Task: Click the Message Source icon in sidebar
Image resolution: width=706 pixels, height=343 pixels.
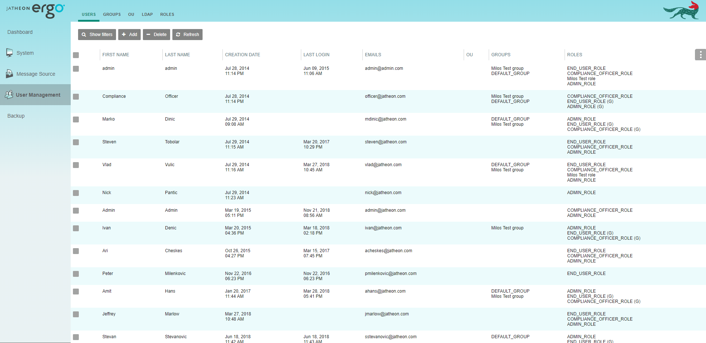Action: coord(10,74)
